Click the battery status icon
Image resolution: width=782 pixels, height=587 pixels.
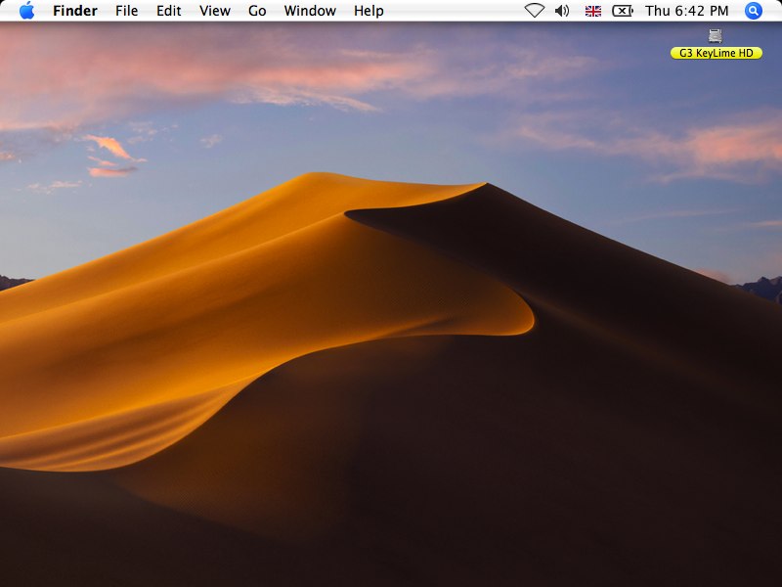tap(623, 11)
